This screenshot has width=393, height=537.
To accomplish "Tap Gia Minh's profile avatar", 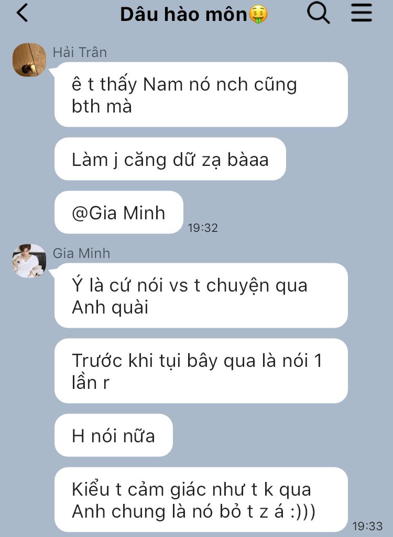I will click(29, 261).
